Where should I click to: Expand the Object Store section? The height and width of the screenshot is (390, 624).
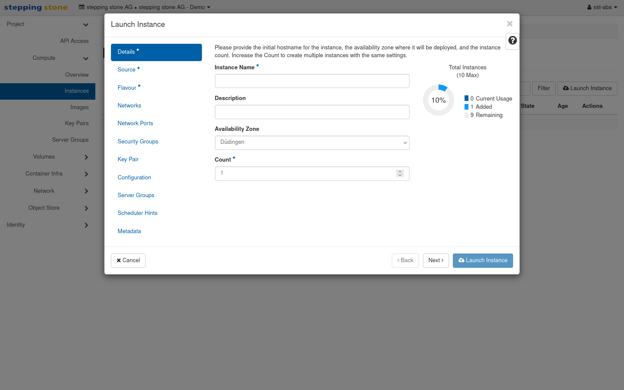pos(48,208)
